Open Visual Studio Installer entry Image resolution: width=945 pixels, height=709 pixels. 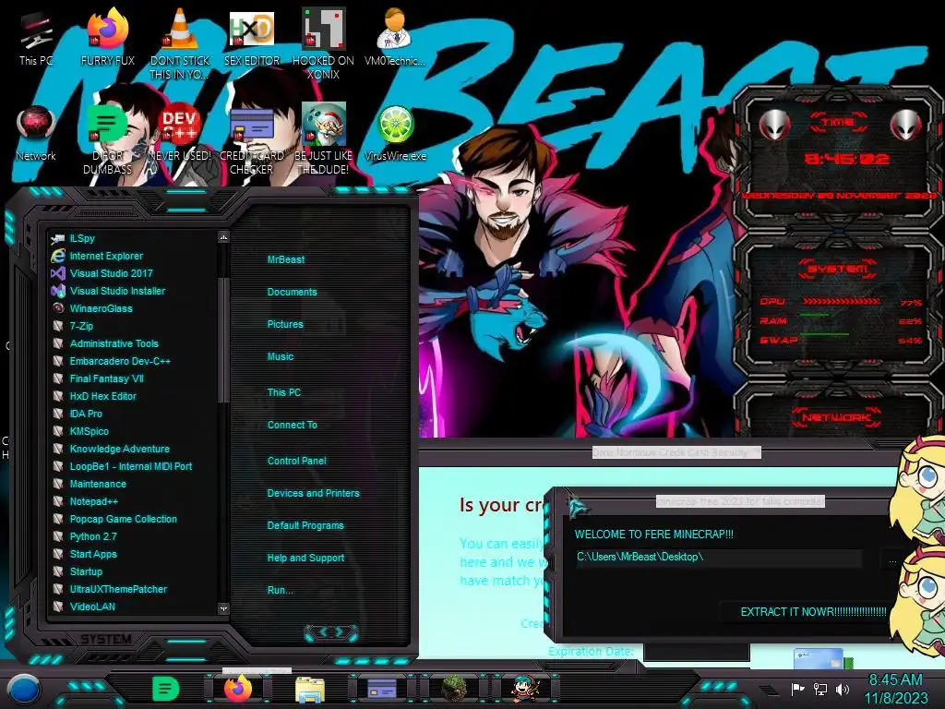[117, 291]
